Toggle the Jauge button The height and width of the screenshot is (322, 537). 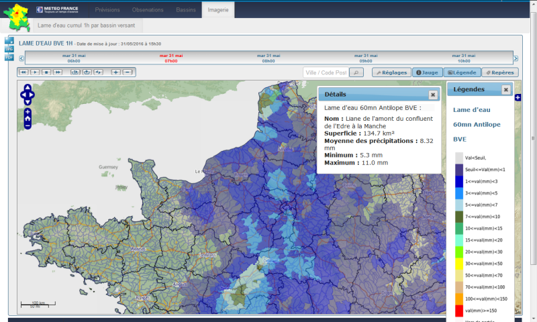pyautogui.click(x=426, y=72)
